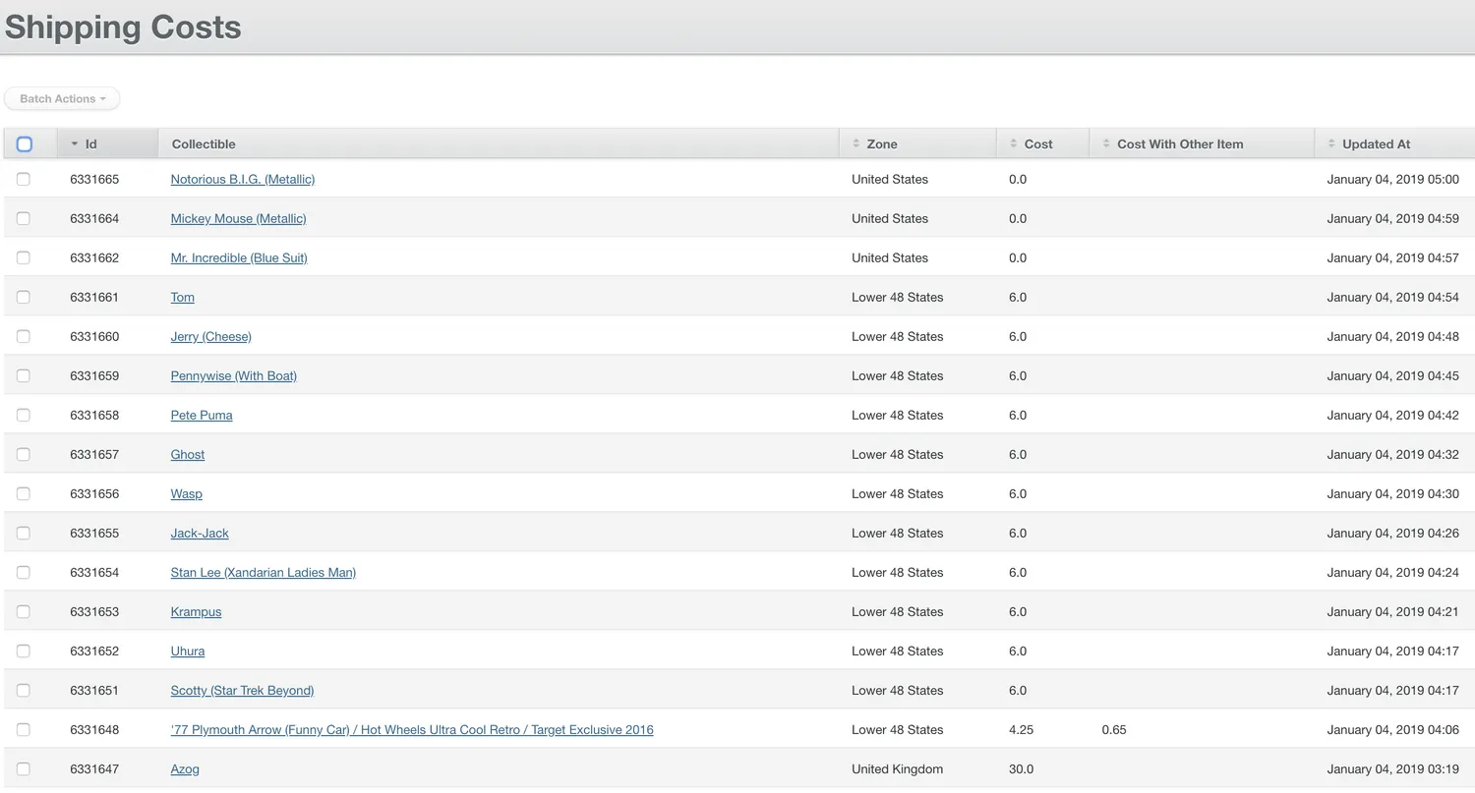Screen dimensions: 1475x793
Task: Open the Mickey Mouse (Metallic) collectible
Action: tap(238, 218)
